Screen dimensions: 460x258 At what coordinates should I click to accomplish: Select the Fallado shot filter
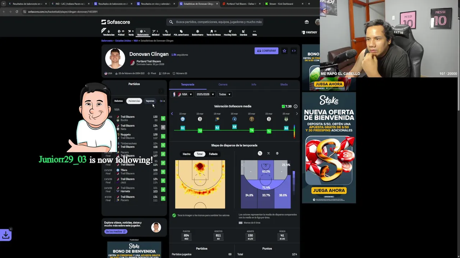coord(213,154)
